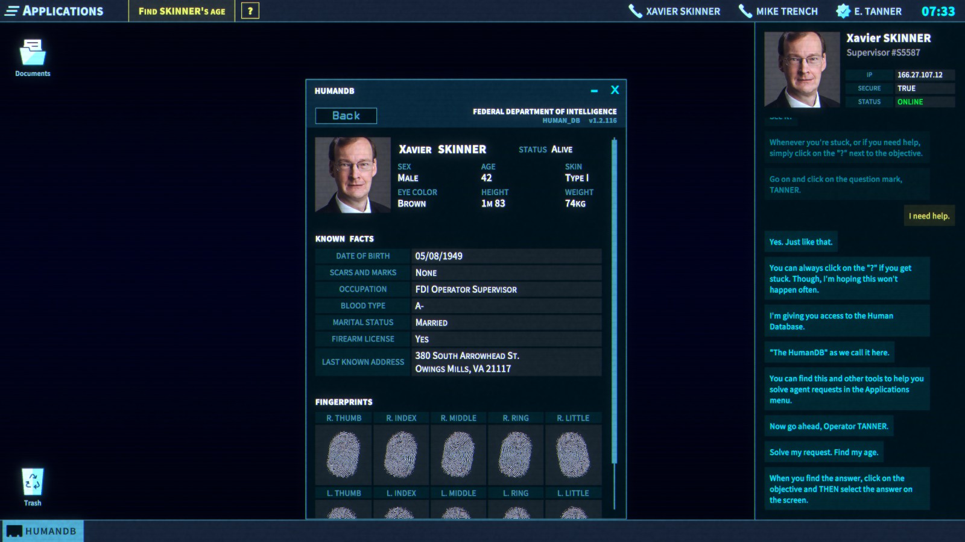Click the HumanDB window scrollbar

(x=614, y=301)
